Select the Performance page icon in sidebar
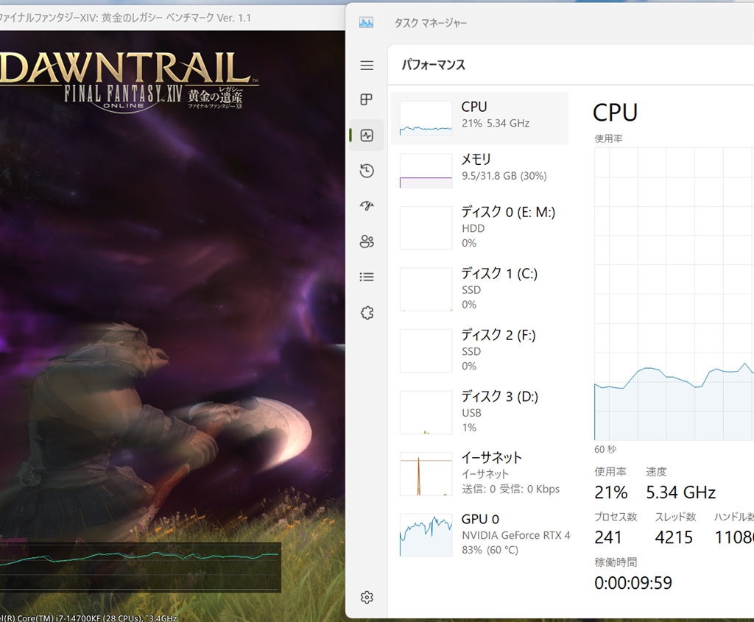This screenshot has height=622, width=754. click(367, 135)
